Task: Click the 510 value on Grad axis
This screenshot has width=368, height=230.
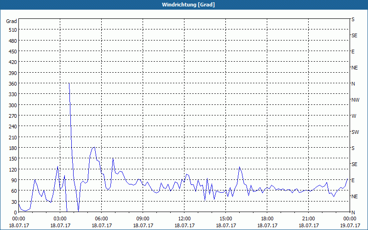Action: [13, 30]
